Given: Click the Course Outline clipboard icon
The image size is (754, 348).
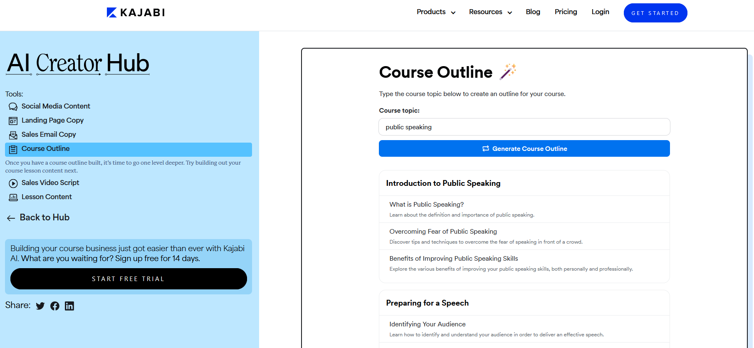Looking at the screenshot, I should [13, 149].
